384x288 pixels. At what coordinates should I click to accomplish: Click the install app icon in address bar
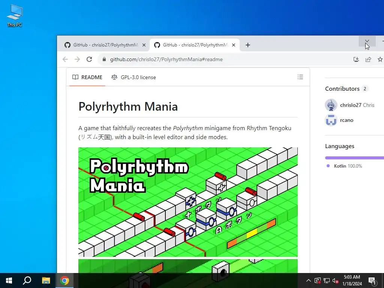pos(356,59)
